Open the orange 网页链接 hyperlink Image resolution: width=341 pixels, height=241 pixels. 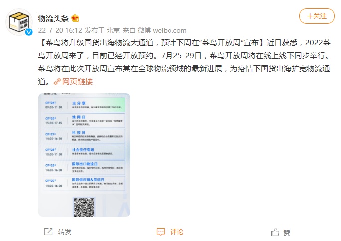tap(77, 82)
